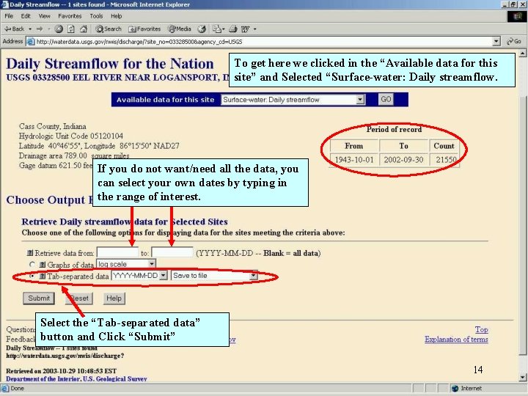Click the Forward arrow button
Viewport: 528px width, 396px height.
pyautogui.click(x=40, y=29)
